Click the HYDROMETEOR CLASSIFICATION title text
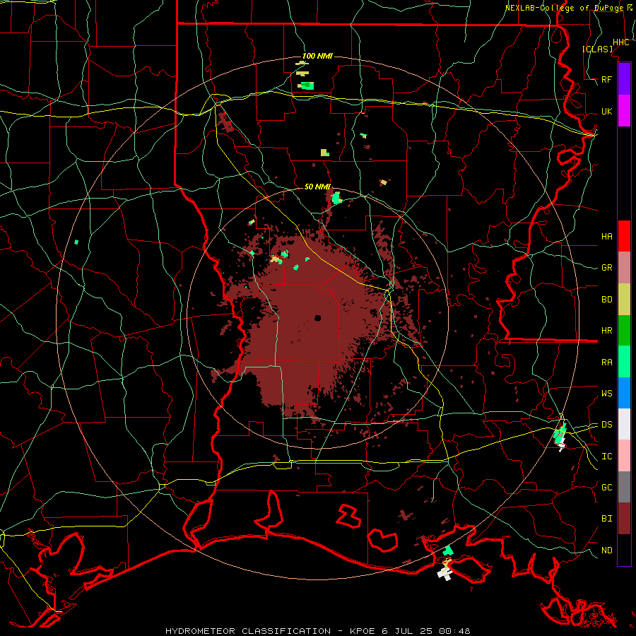636x636 pixels. coord(248,631)
